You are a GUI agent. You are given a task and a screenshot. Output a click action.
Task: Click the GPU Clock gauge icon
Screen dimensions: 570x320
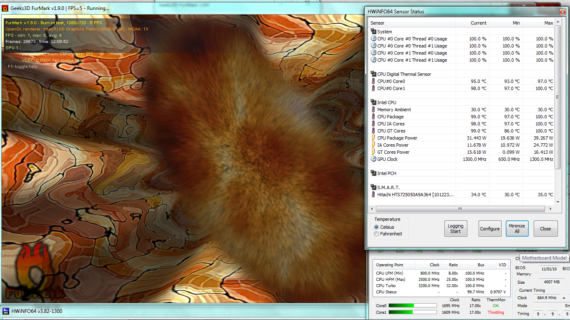click(x=373, y=159)
